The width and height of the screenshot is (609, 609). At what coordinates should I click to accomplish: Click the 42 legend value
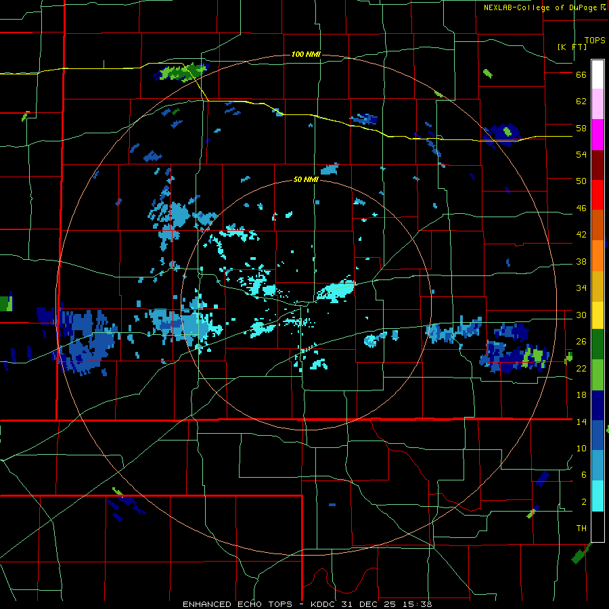[581, 235]
